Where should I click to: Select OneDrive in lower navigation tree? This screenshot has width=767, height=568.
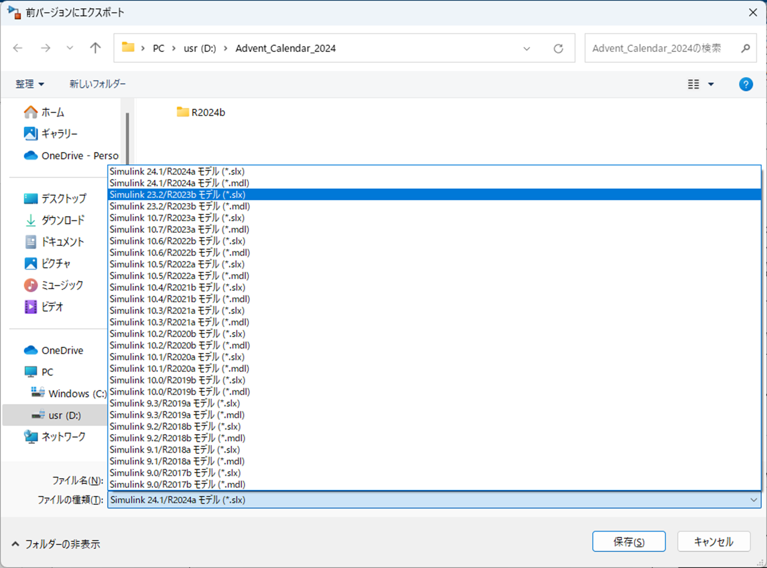(53, 350)
